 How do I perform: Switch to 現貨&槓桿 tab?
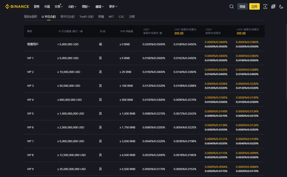(30, 17)
